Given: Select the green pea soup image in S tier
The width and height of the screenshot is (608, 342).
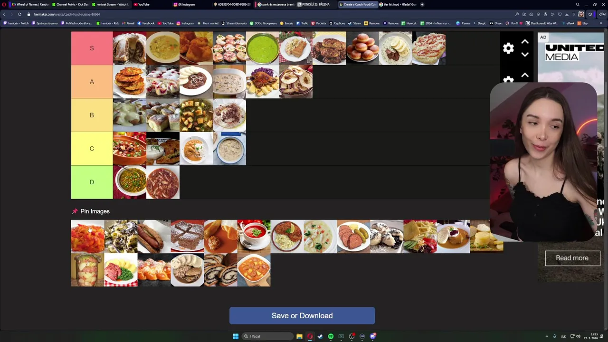Looking at the screenshot, I should (x=263, y=48).
